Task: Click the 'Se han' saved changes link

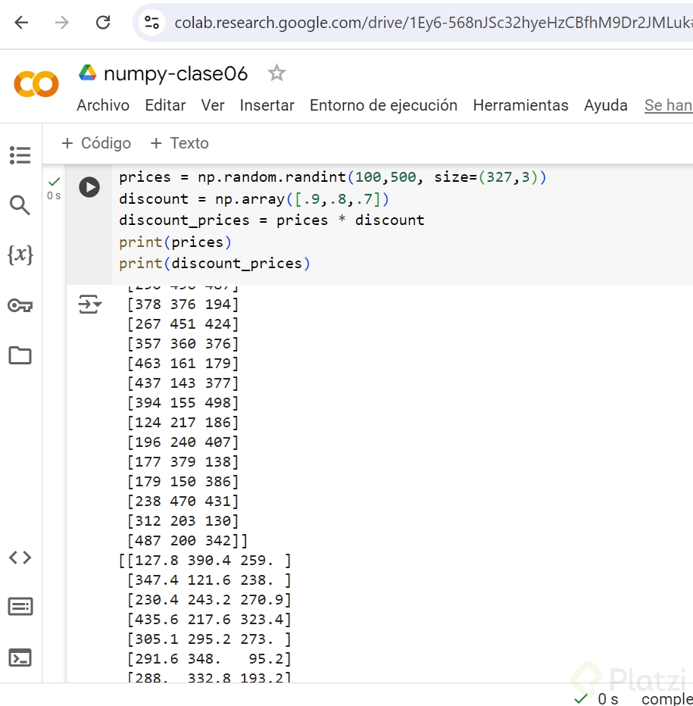Action: click(x=668, y=105)
